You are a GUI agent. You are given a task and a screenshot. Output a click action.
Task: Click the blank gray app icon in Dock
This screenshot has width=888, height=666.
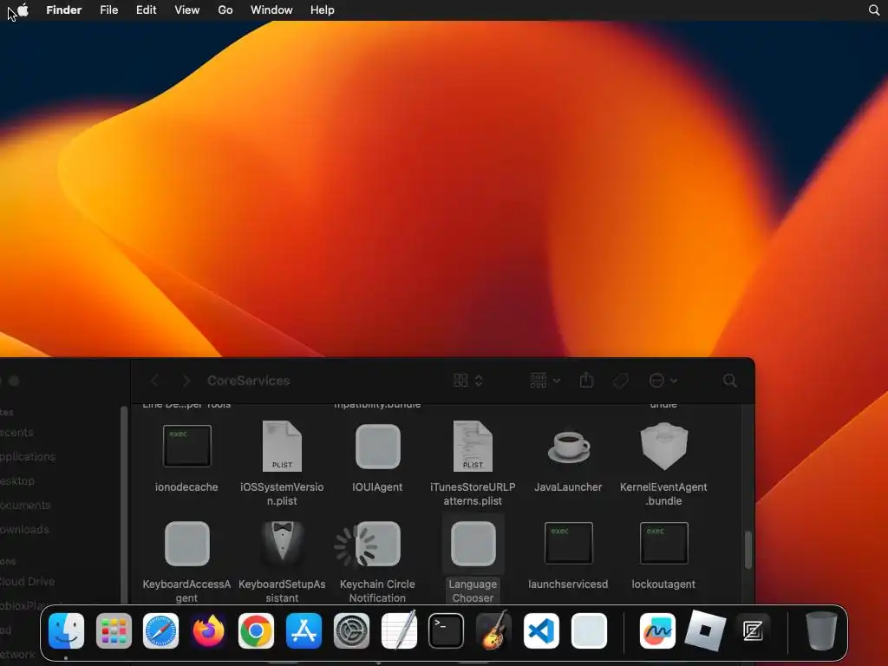click(589, 631)
